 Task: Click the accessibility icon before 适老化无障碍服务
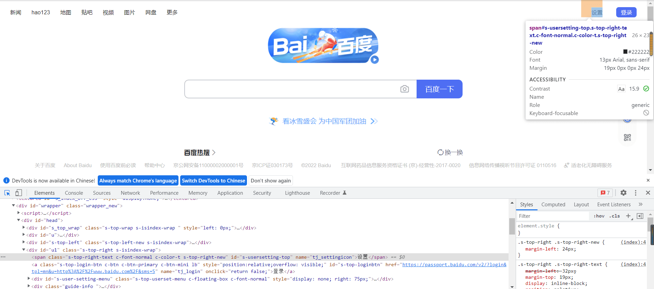pos(566,165)
